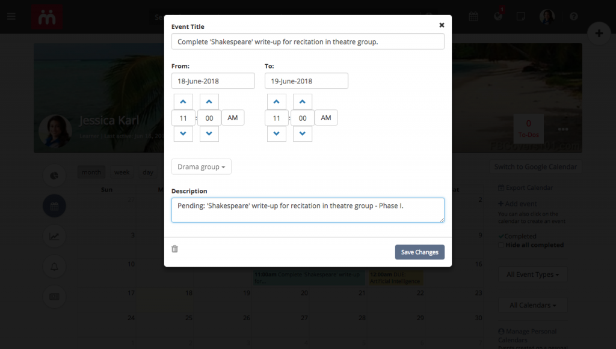Screen dimensions: 616x349
Task: Toggle the From time AM/PM button
Action: tap(233, 118)
